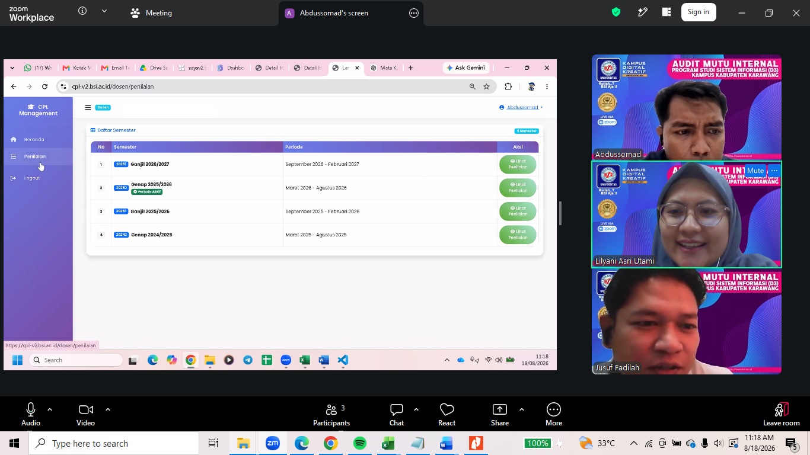
Task: Open Zoom meeting info icon
Action: pos(82,11)
